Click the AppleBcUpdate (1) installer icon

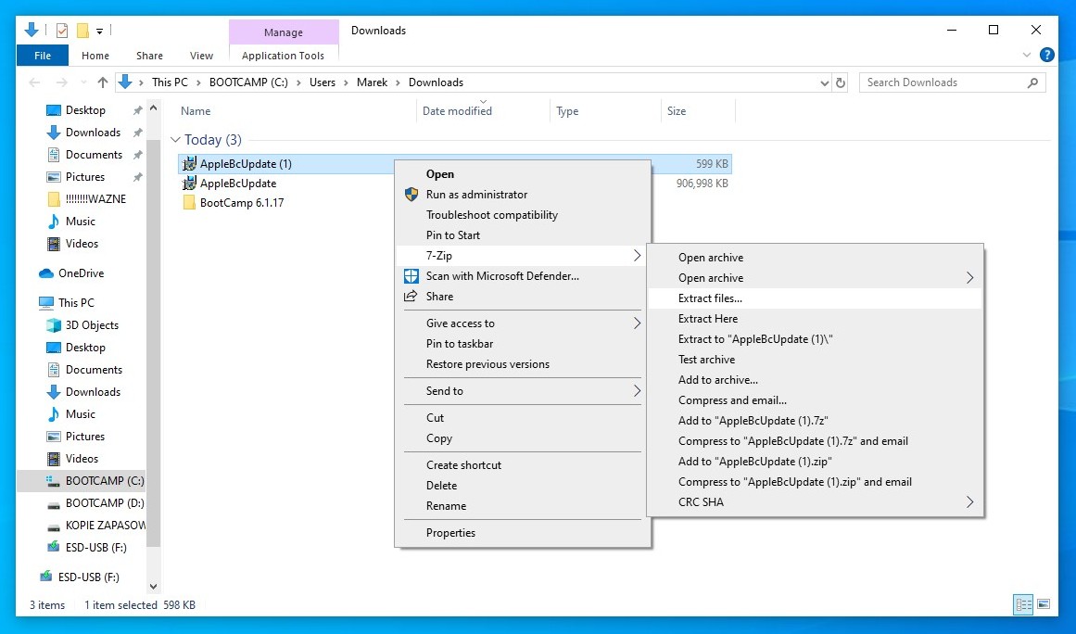pos(189,164)
